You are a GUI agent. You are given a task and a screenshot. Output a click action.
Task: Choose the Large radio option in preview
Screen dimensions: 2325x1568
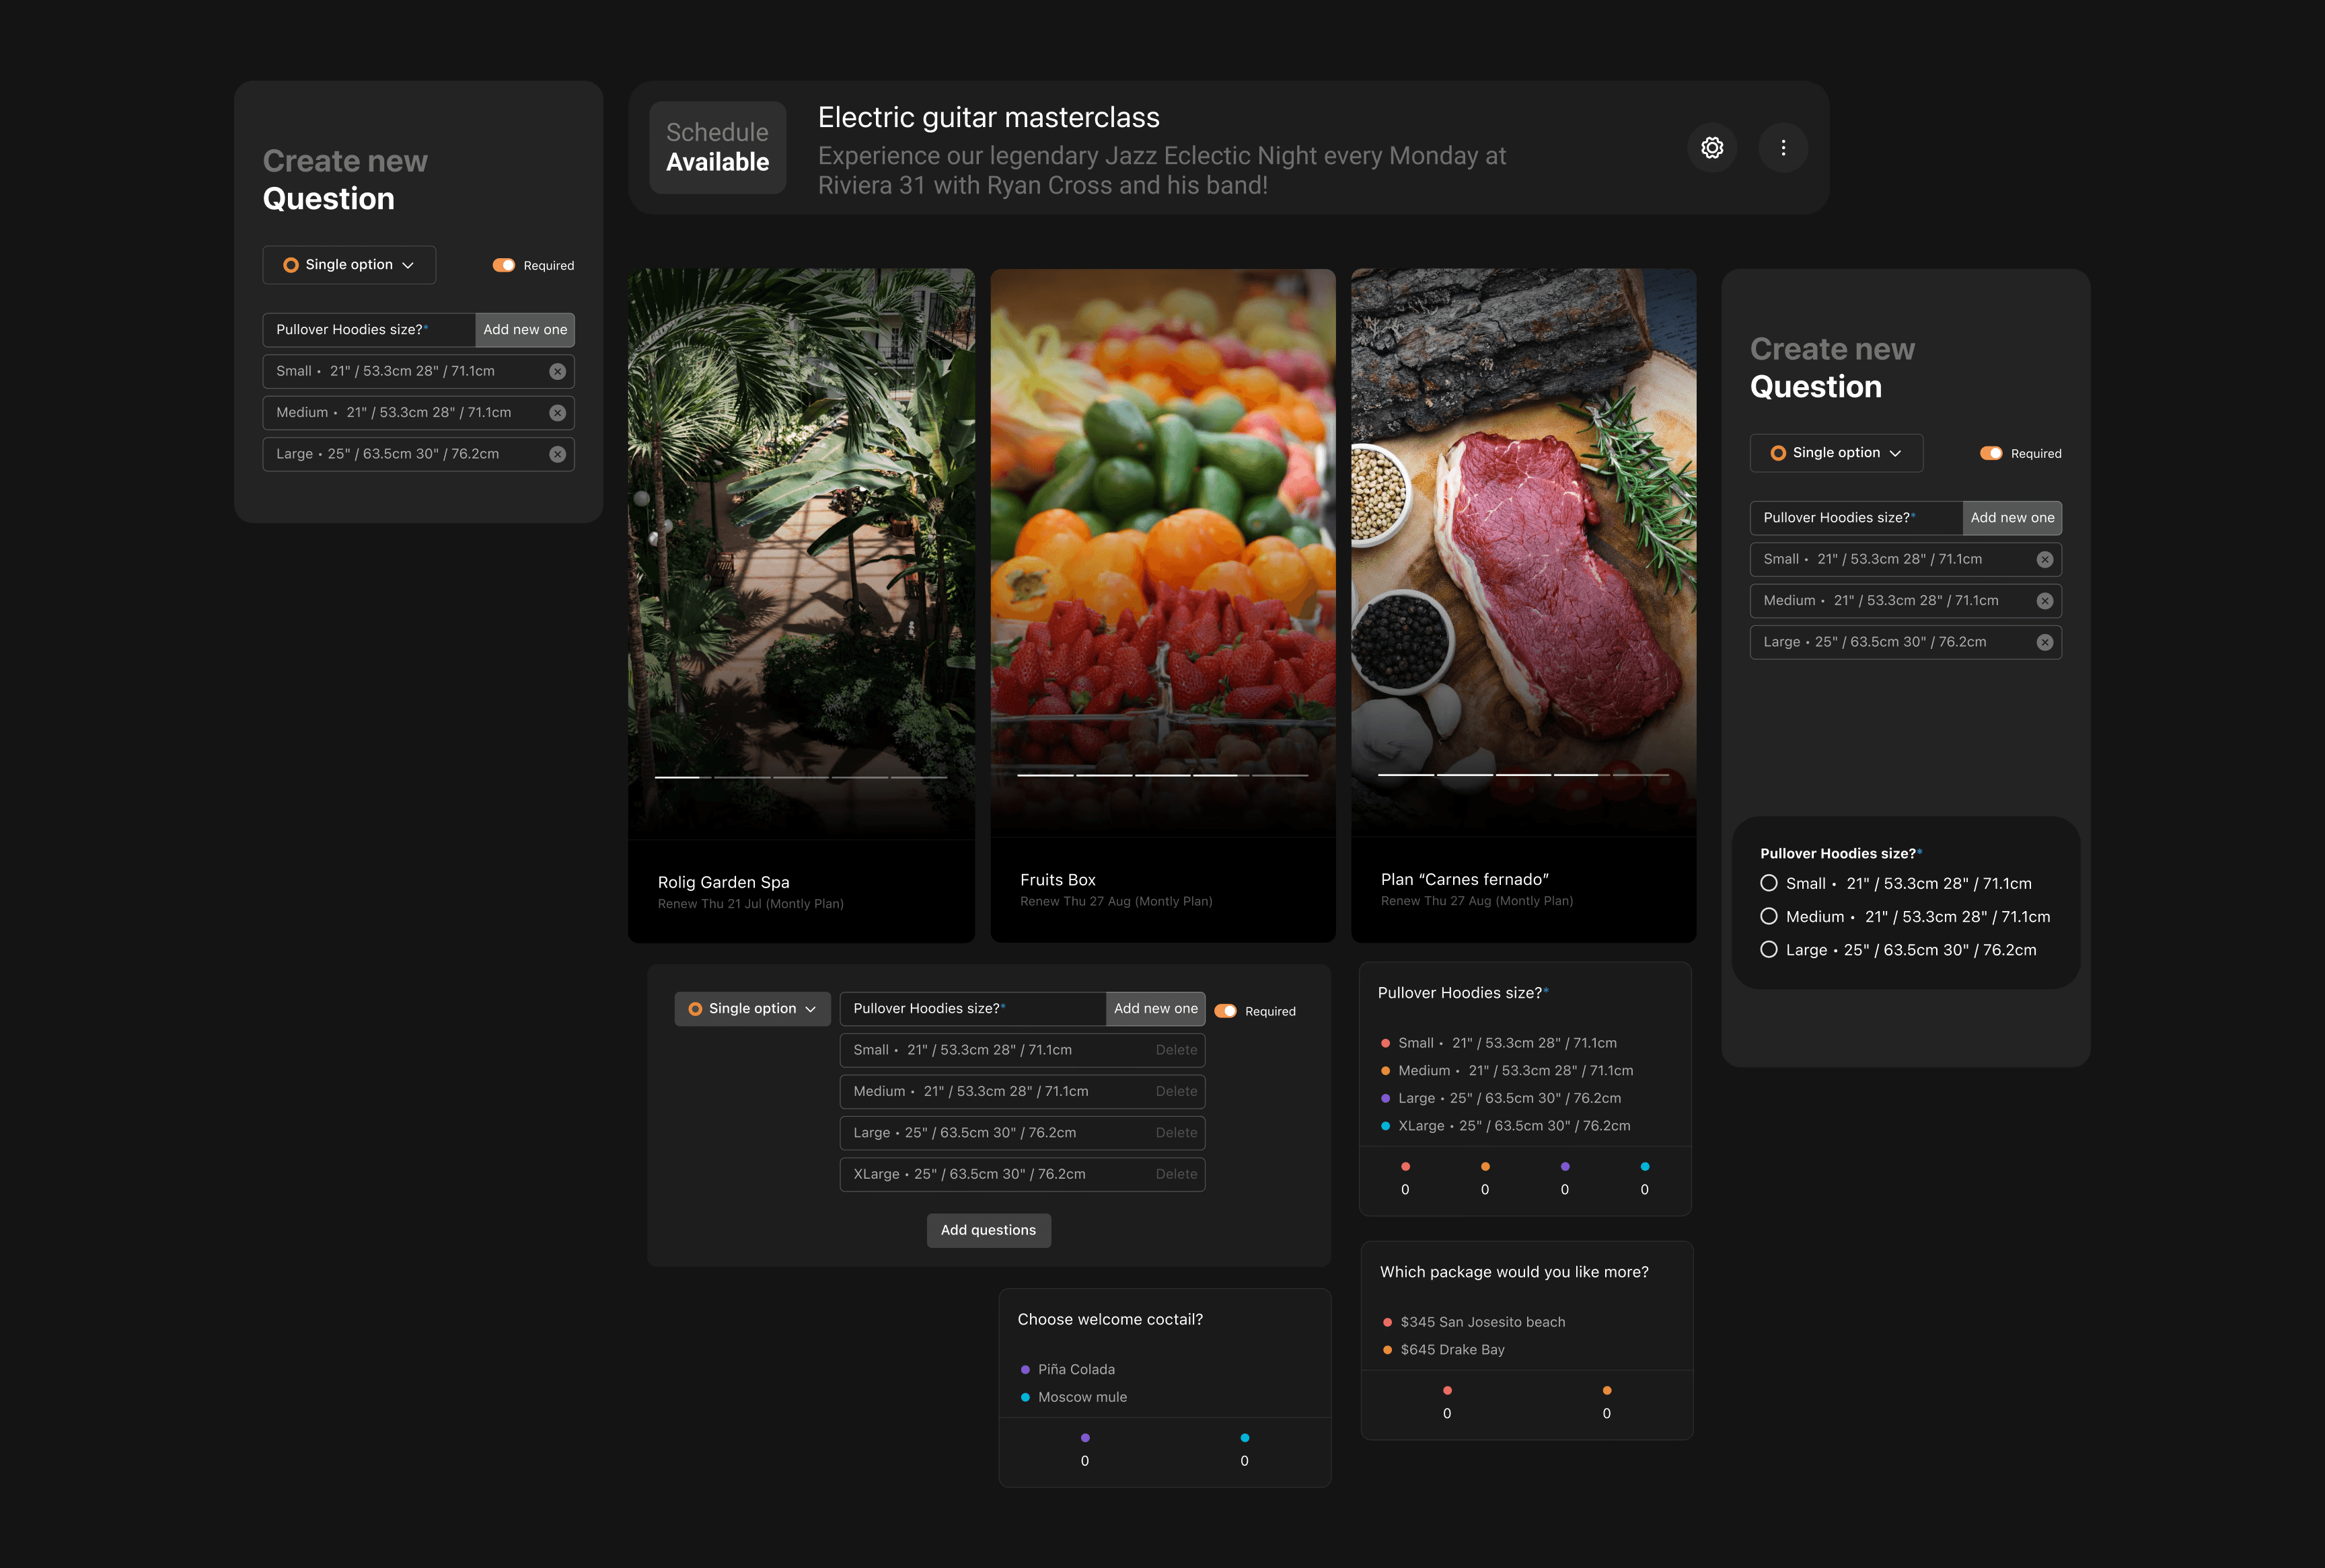(x=1768, y=950)
